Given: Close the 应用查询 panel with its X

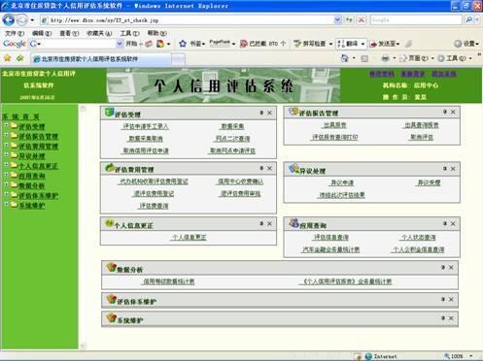Looking at the screenshot, I should 453,224.
